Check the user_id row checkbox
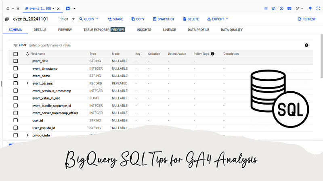323x181 pixels. 15,120
